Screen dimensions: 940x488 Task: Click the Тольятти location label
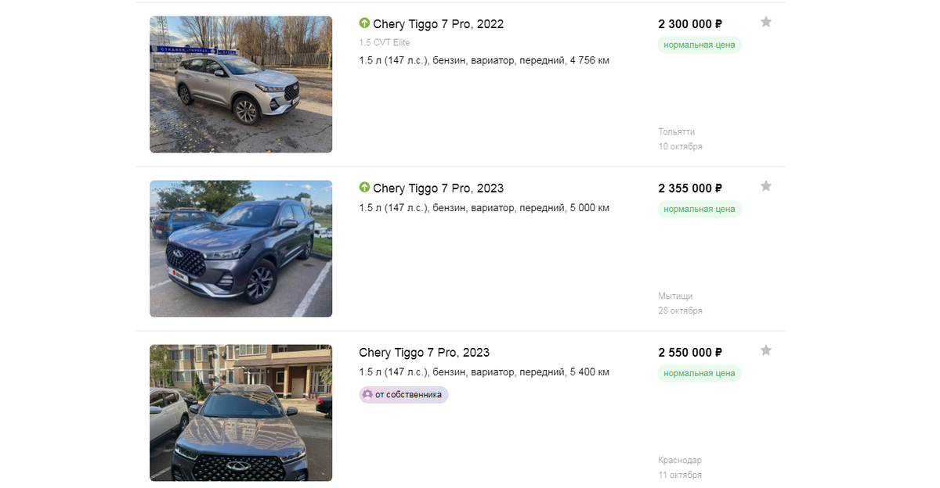point(676,131)
